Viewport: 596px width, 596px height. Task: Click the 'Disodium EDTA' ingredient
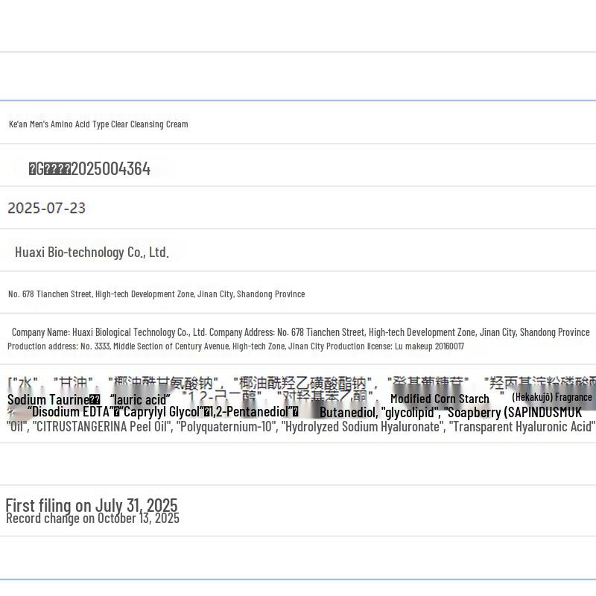point(71,412)
